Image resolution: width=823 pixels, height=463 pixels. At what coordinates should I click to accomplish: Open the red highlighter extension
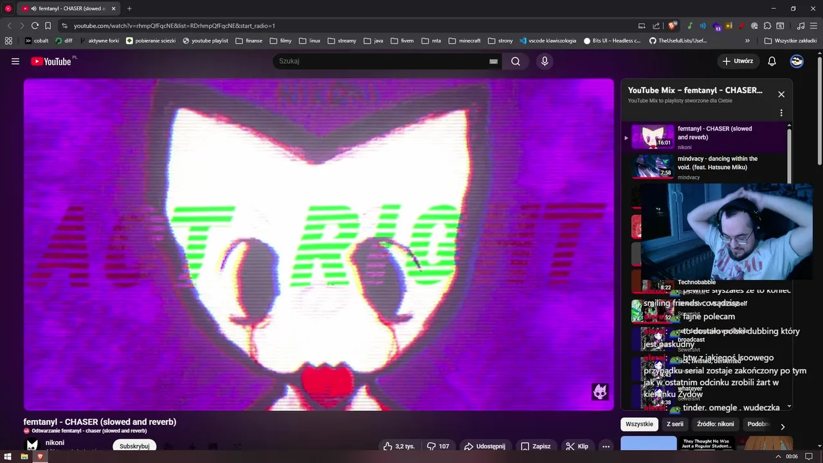click(x=741, y=26)
